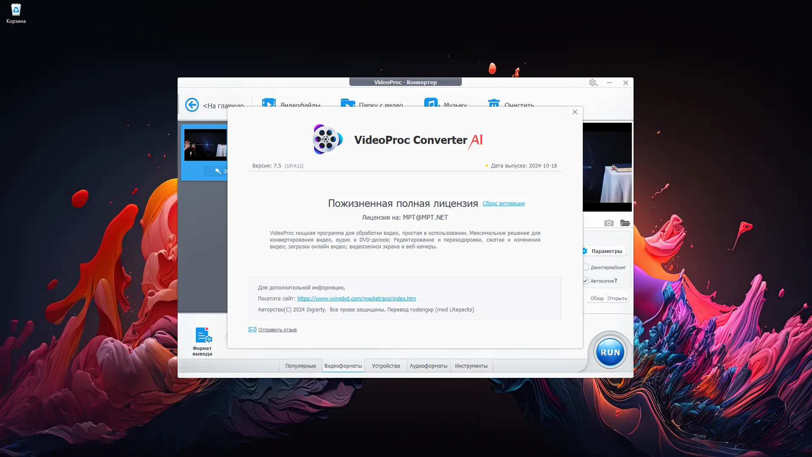Click the 'Формат вывода' output format icon
The width and height of the screenshot is (812, 457).
point(203,336)
